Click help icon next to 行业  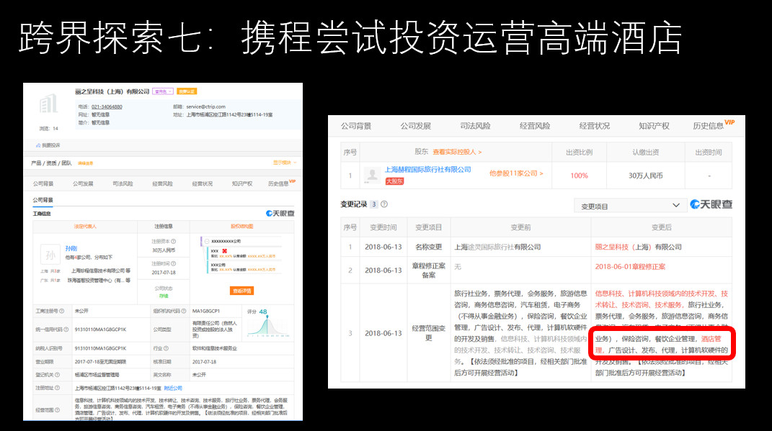point(166,348)
